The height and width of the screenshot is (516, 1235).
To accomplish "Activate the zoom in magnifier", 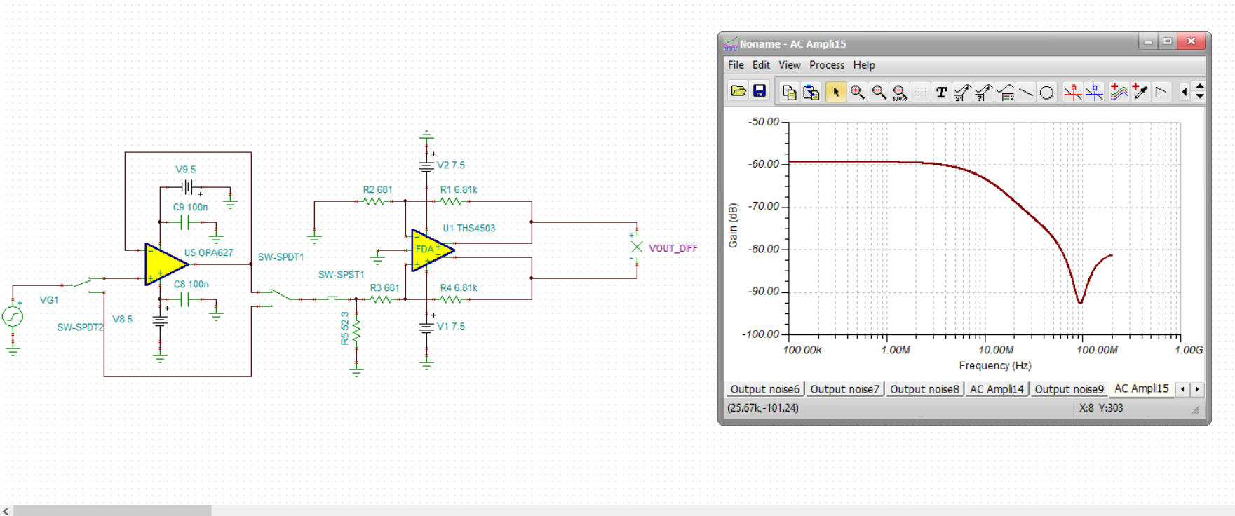I will [857, 92].
